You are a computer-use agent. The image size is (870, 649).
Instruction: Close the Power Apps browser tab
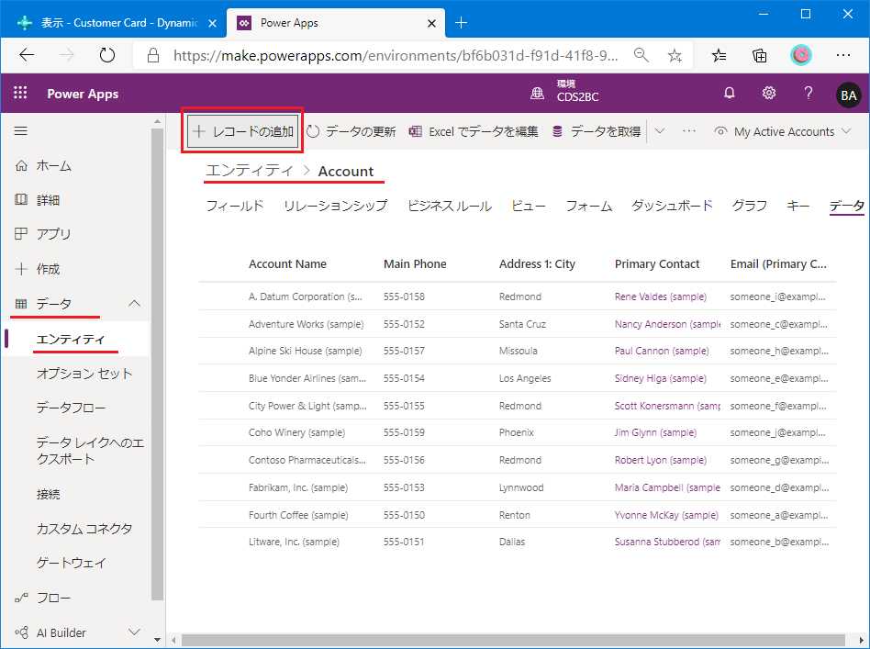click(x=431, y=23)
